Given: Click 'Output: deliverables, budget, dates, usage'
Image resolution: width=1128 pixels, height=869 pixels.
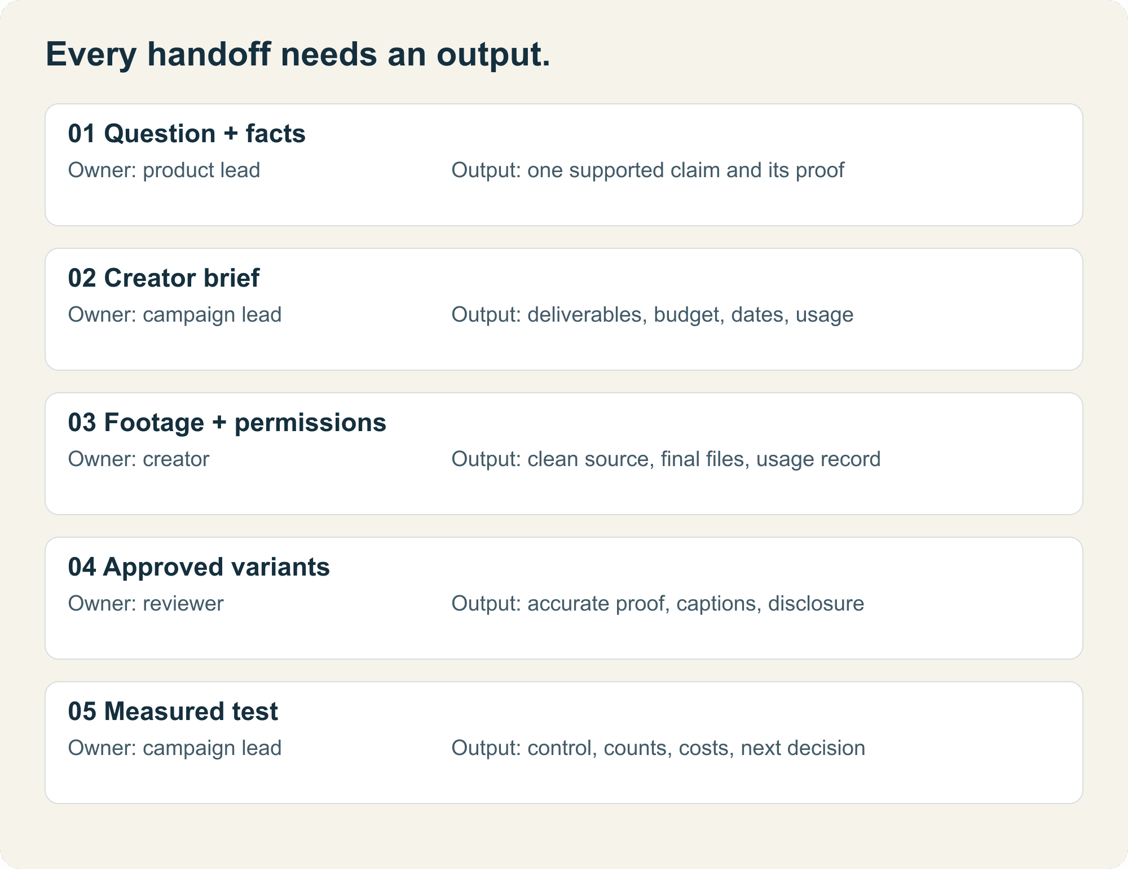Looking at the screenshot, I should (x=652, y=315).
